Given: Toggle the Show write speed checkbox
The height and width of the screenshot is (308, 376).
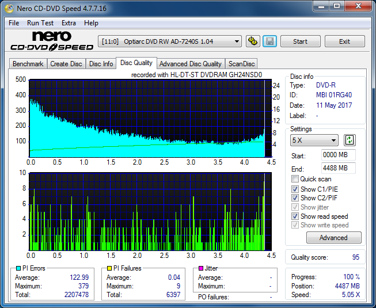Looking at the screenshot, I should tap(295, 225).
